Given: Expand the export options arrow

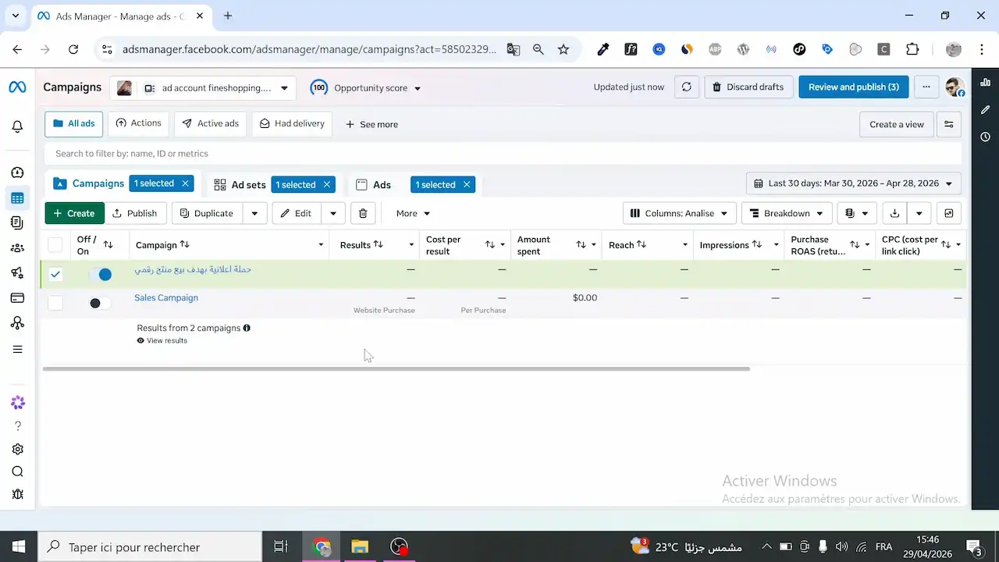Looking at the screenshot, I should (919, 213).
